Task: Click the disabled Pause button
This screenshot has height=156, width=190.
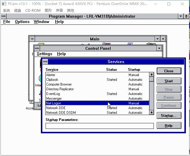Action: (x=169, y=97)
